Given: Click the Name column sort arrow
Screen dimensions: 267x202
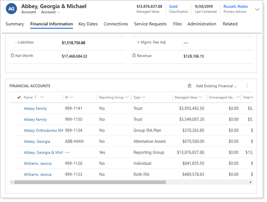Looking at the screenshot, I should click(x=35, y=98).
